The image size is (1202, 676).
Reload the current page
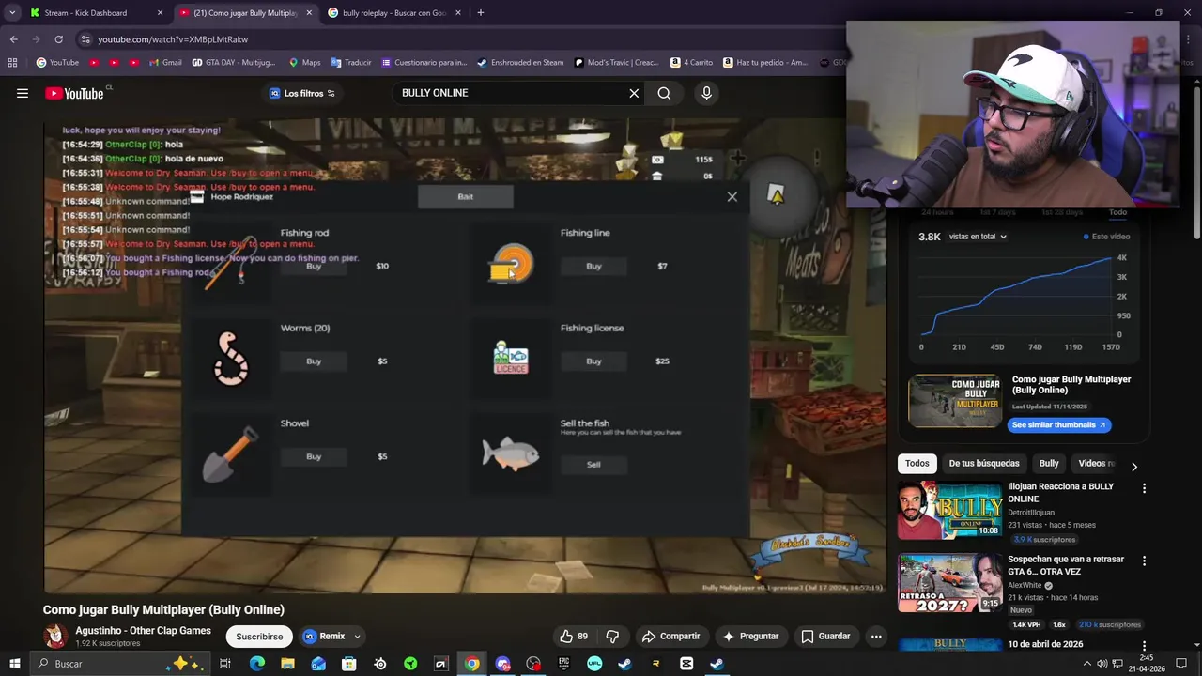click(58, 39)
